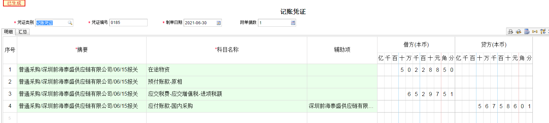Click magnifier lookup icon in 凭证类别 field

[x=70, y=23]
